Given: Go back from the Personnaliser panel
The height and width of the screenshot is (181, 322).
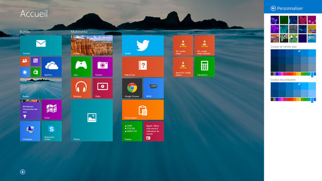Looking at the screenshot, I should click(273, 8).
